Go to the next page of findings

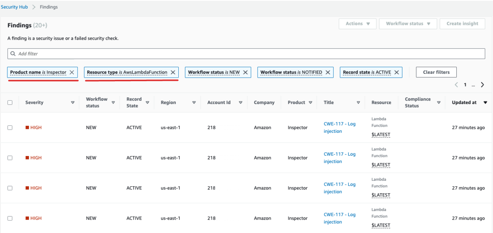pos(482,84)
